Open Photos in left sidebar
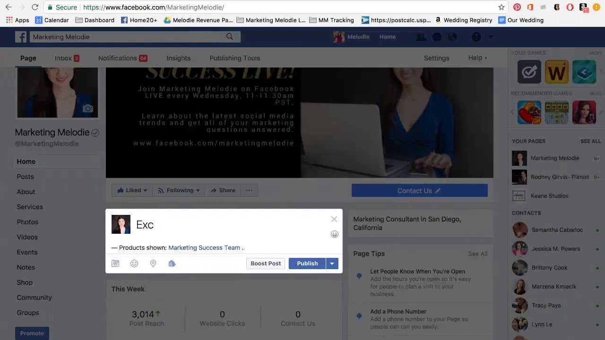The width and height of the screenshot is (605, 340). 27,222
